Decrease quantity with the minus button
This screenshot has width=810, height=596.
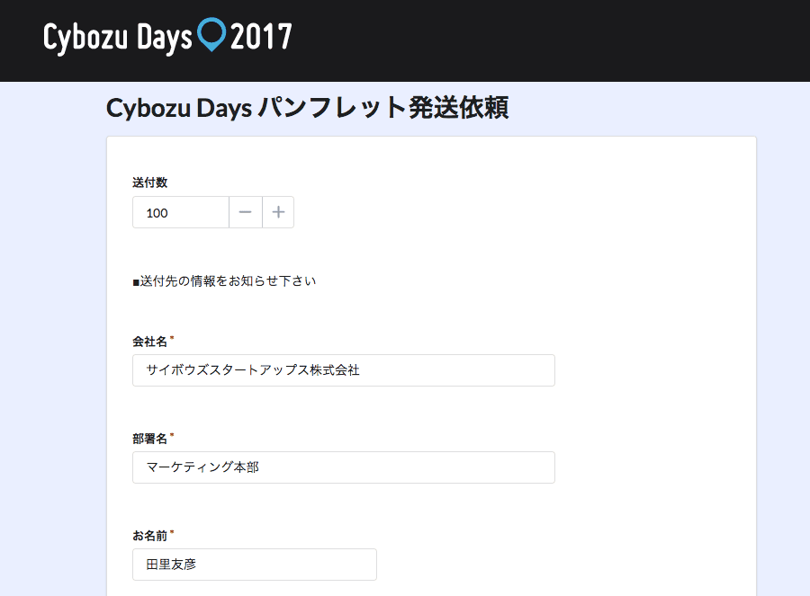(246, 212)
